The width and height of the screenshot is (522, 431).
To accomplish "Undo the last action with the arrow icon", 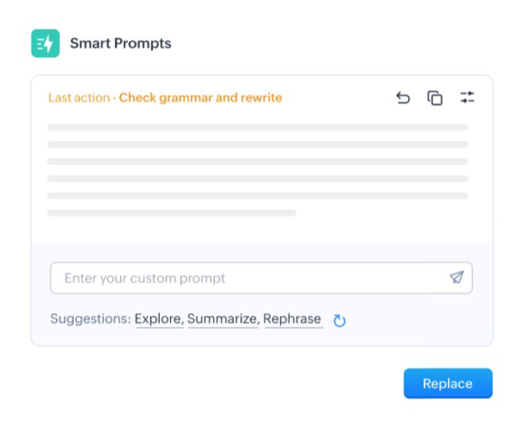I will 403,98.
